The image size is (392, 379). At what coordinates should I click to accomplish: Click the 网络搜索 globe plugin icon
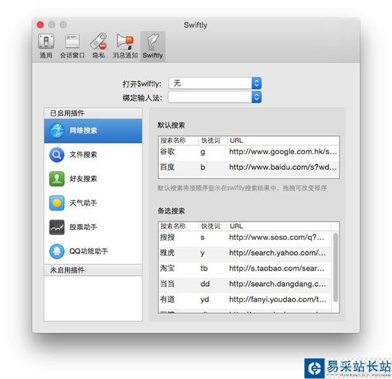(57, 131)
